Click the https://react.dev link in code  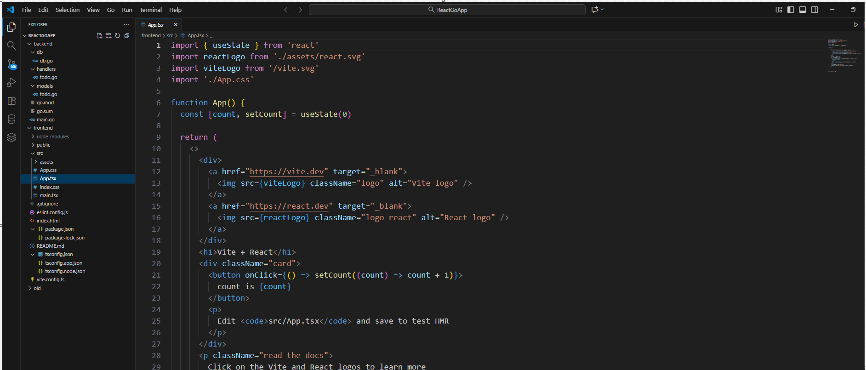pos(289,206)
